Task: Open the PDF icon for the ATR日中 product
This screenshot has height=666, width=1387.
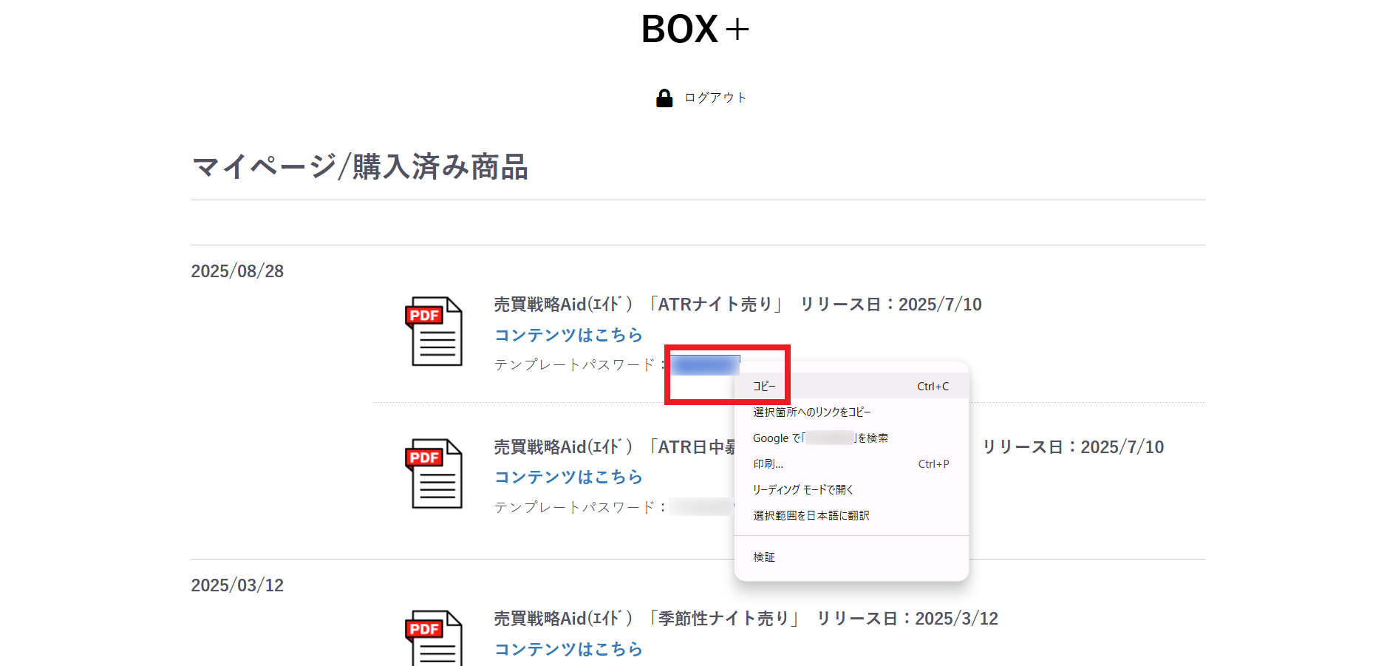Action: pyautogui.click(x=434, y=474)
